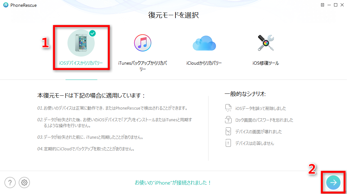Proceed with the blue arrow next button
Image resolution: width=347 pixels, height=194 pixels.
coord(333,183)
